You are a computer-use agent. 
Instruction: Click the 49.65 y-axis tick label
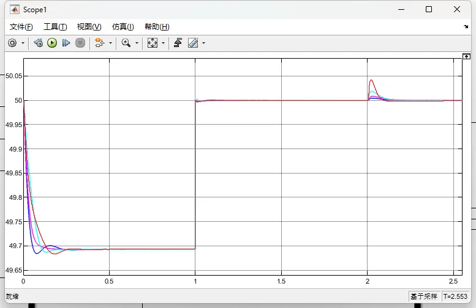point(14,271)
